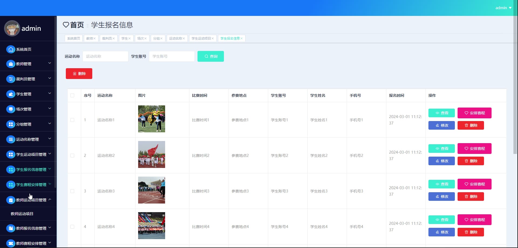Screen dimensions: 518x248
Task: Open the 教师运动项目 submenu item
Action: 22,214
